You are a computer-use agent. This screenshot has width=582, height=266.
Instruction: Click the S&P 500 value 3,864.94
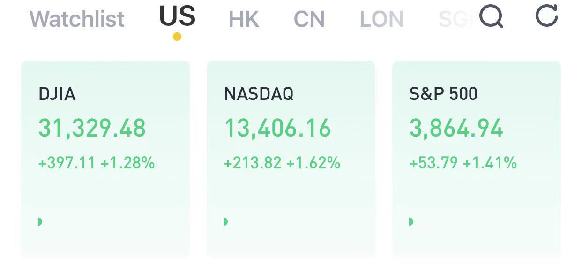(x=456, y=129)
